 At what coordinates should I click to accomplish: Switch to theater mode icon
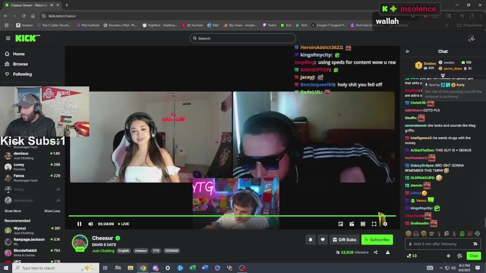(x=363, y=224)
